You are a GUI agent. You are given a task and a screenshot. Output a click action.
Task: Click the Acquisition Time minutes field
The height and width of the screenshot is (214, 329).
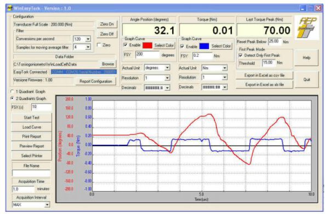click(x=23, y=189)
